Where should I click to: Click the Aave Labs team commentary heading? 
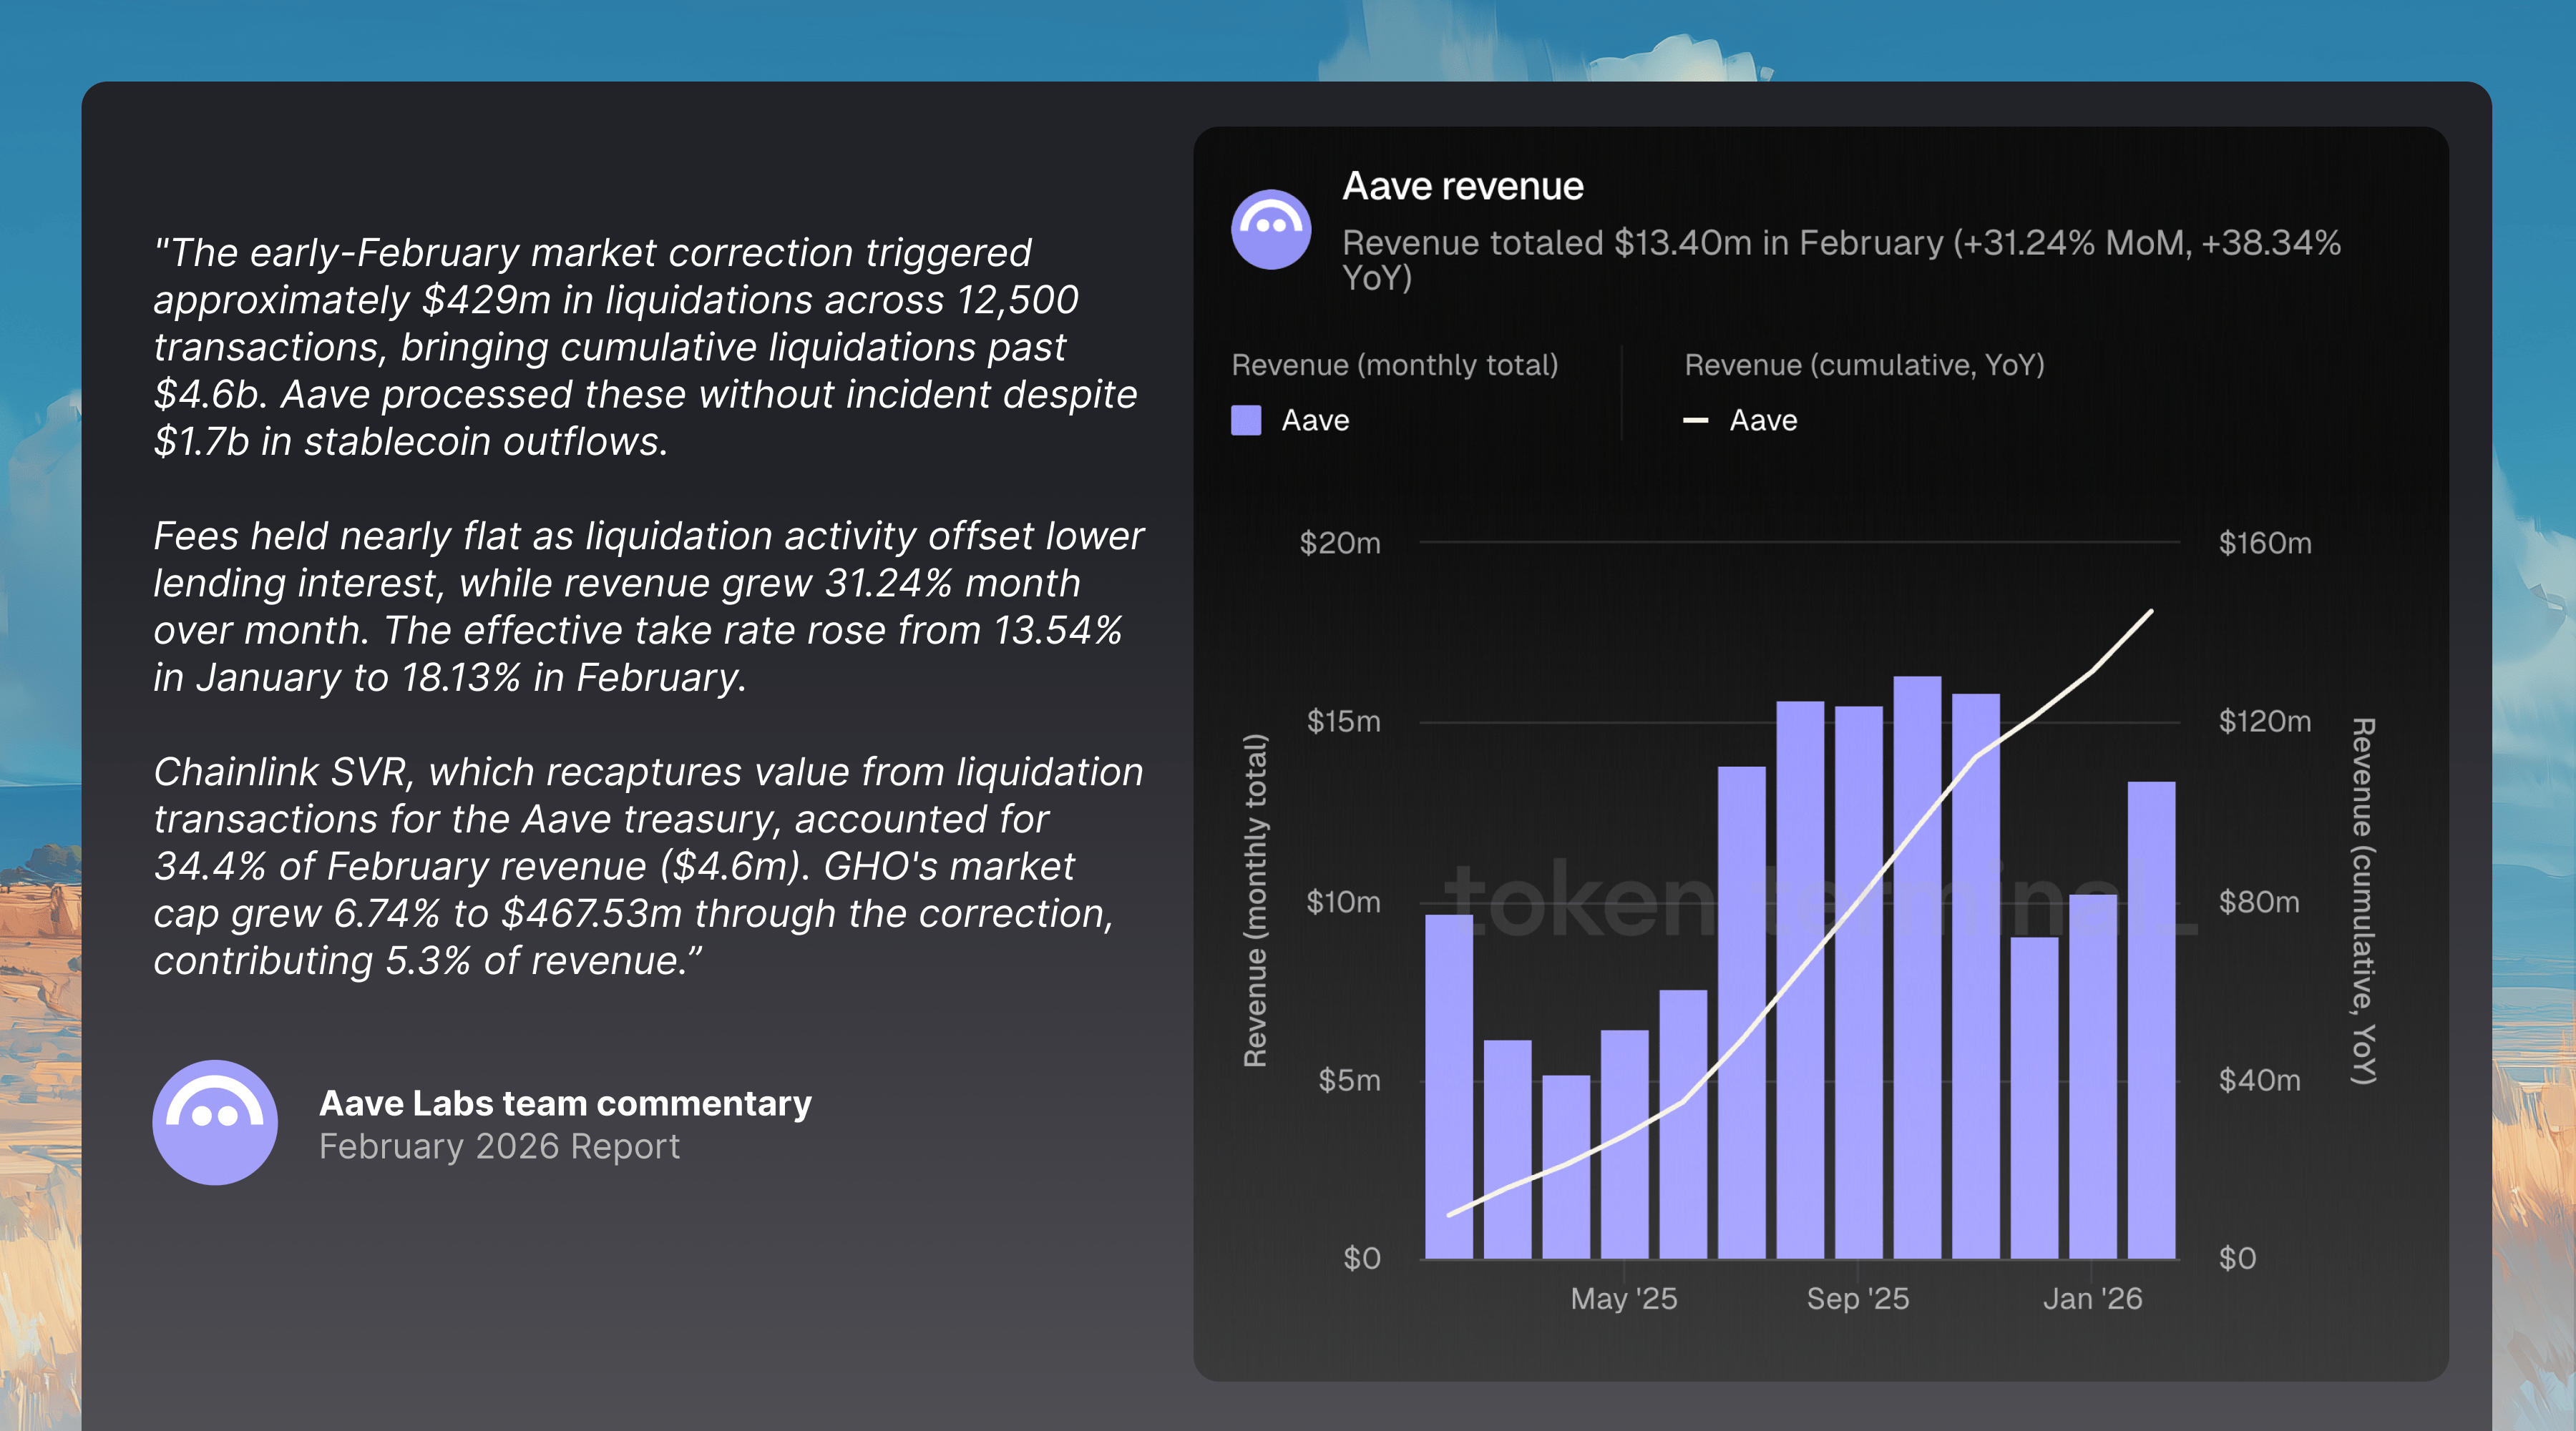(x=565, y=1102)
